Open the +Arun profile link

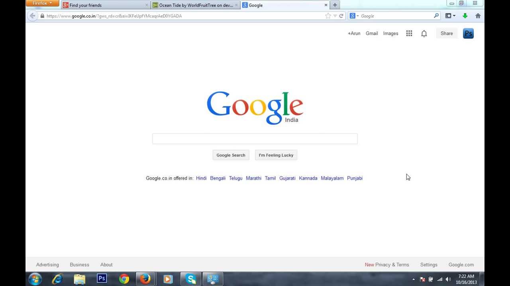[x=354, y=33]
